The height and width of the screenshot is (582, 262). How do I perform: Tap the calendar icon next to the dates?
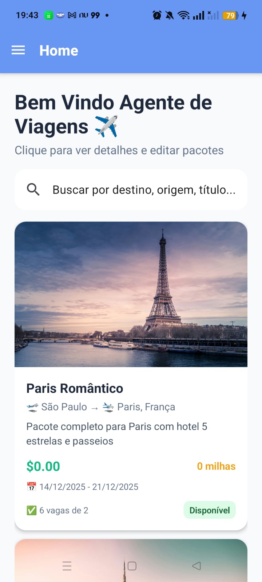[32, 487]
